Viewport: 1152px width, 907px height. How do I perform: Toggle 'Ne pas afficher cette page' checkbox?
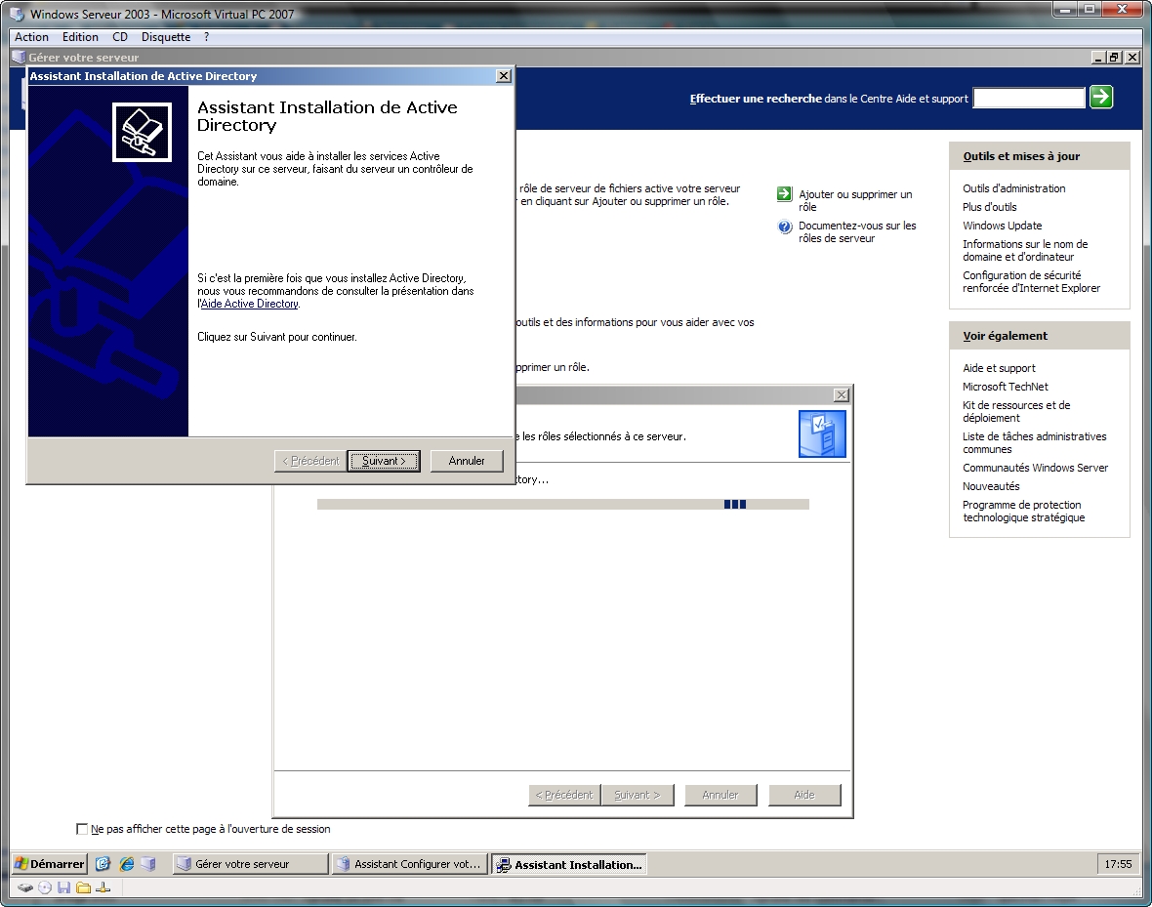[82, 829]
